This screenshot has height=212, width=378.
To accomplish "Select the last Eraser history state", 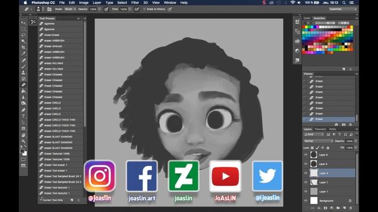I will click(329, 119).
